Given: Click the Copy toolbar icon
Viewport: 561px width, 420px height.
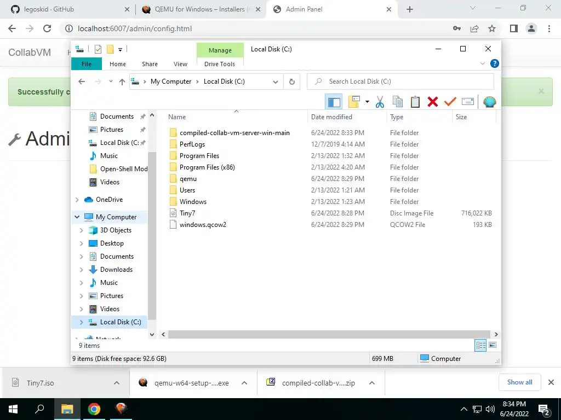Looking at the screenshot, I should [x=398, y=102].
